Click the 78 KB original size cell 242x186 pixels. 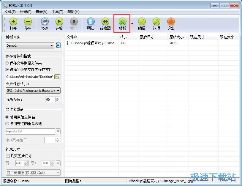point(173,43)
